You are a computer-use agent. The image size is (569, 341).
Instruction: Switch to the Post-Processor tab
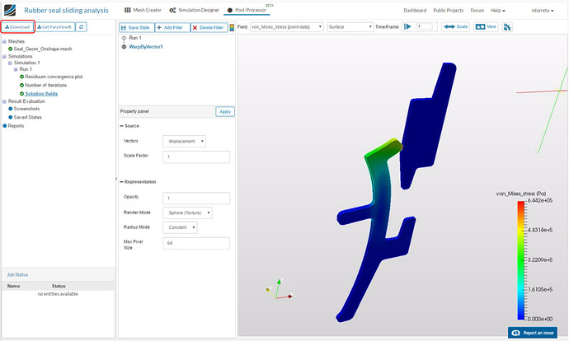tap(247, 10)
